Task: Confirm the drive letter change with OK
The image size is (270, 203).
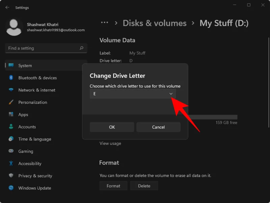Action: click(111, 127)
